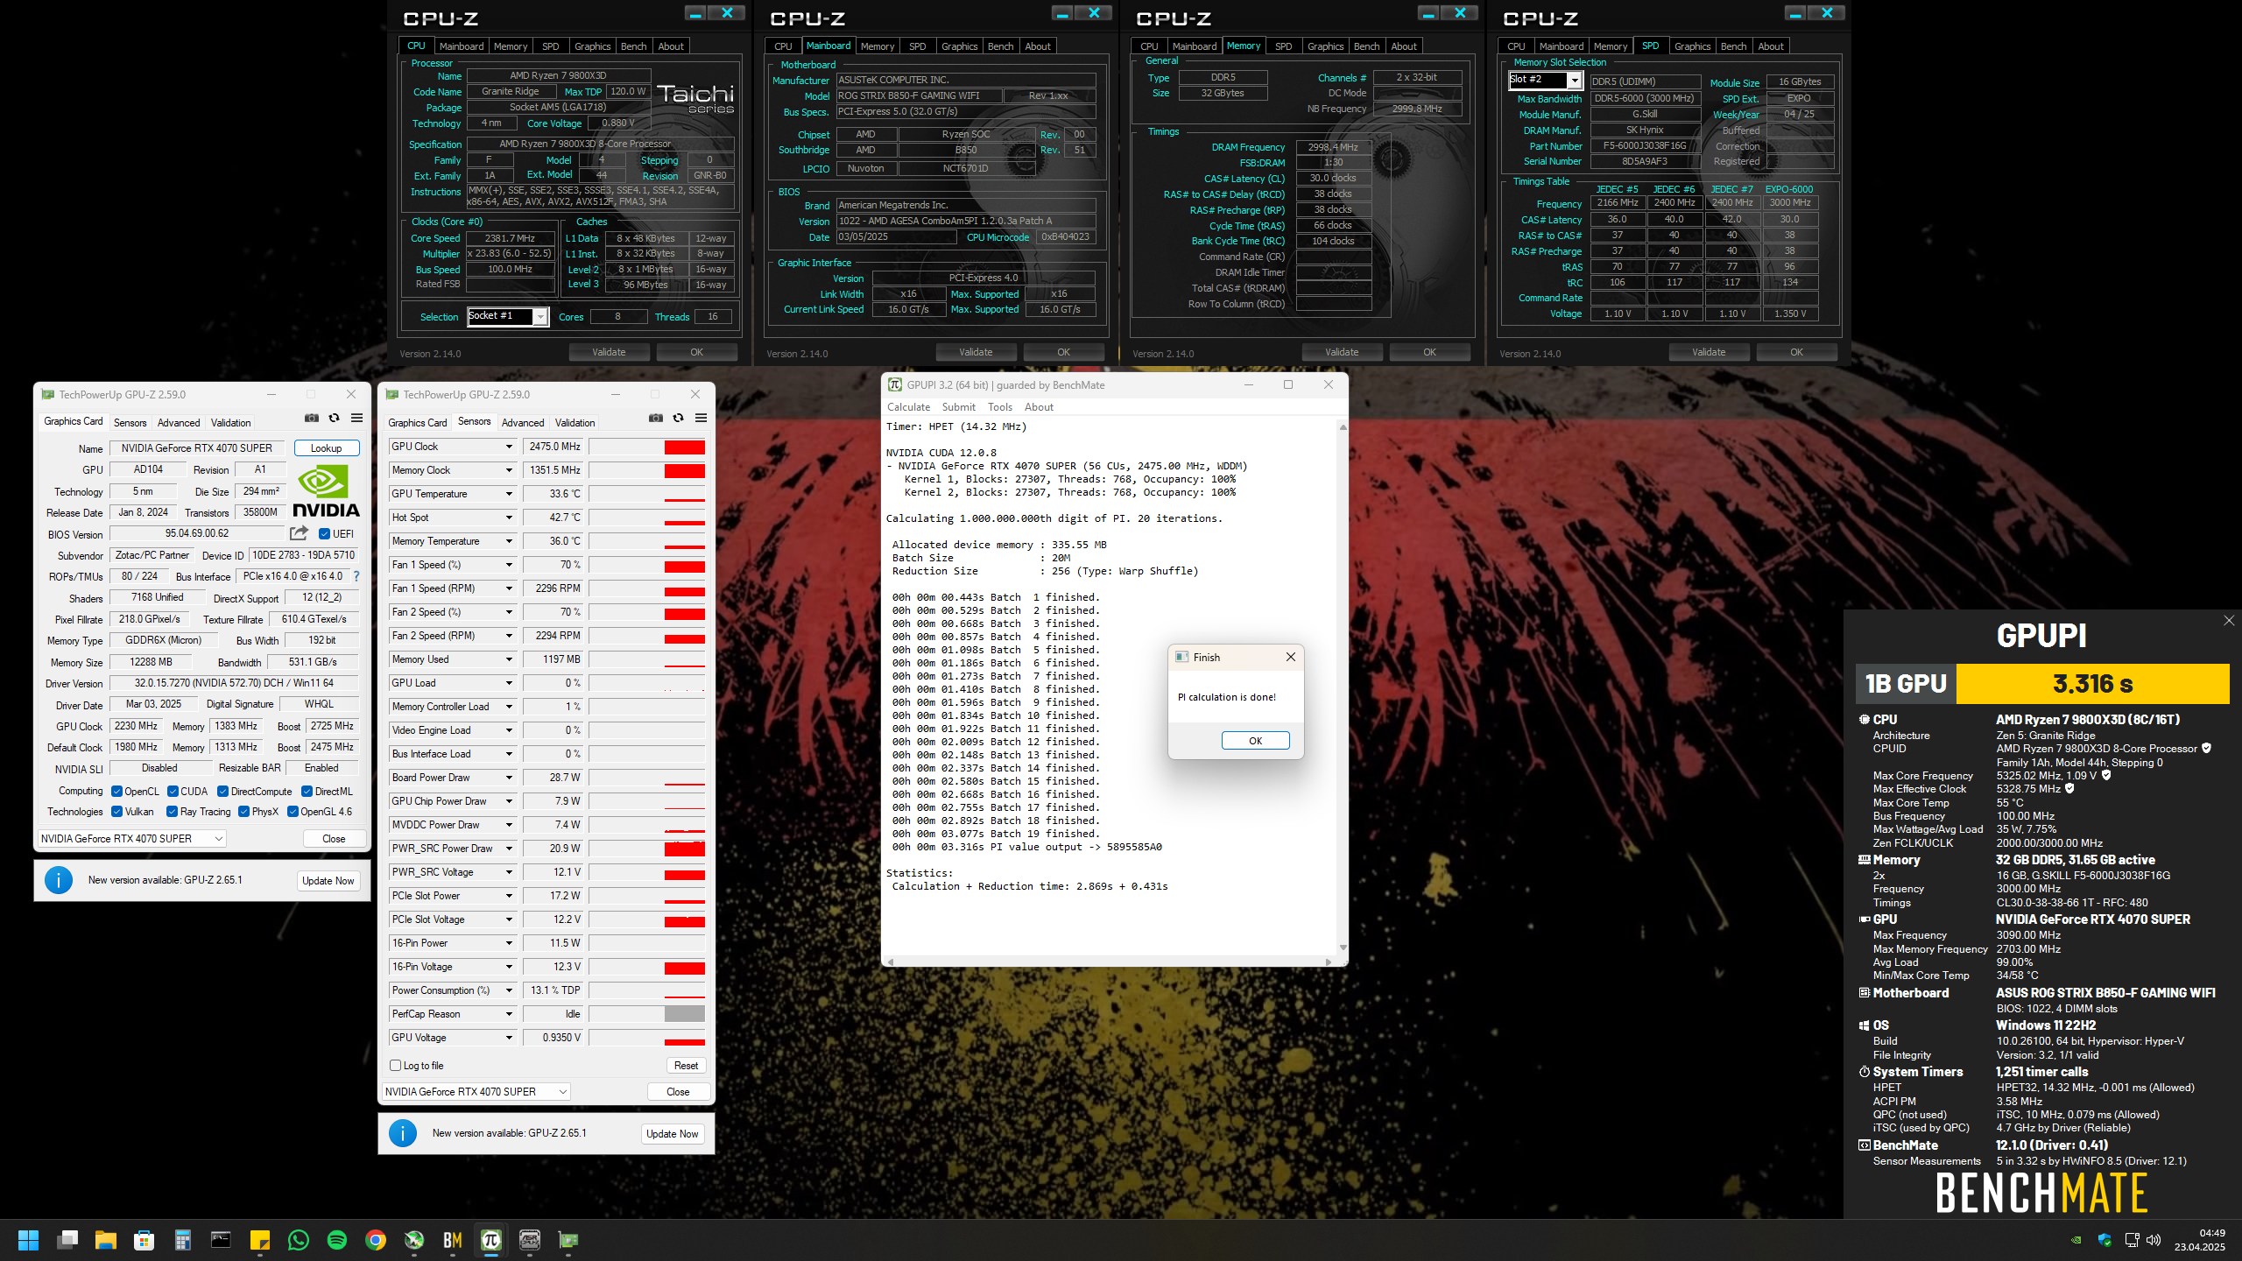Click Update Now below the GPU-Z Sensors window
The width and height of the screenshot is (2242, 1261).
point(672,1134)
